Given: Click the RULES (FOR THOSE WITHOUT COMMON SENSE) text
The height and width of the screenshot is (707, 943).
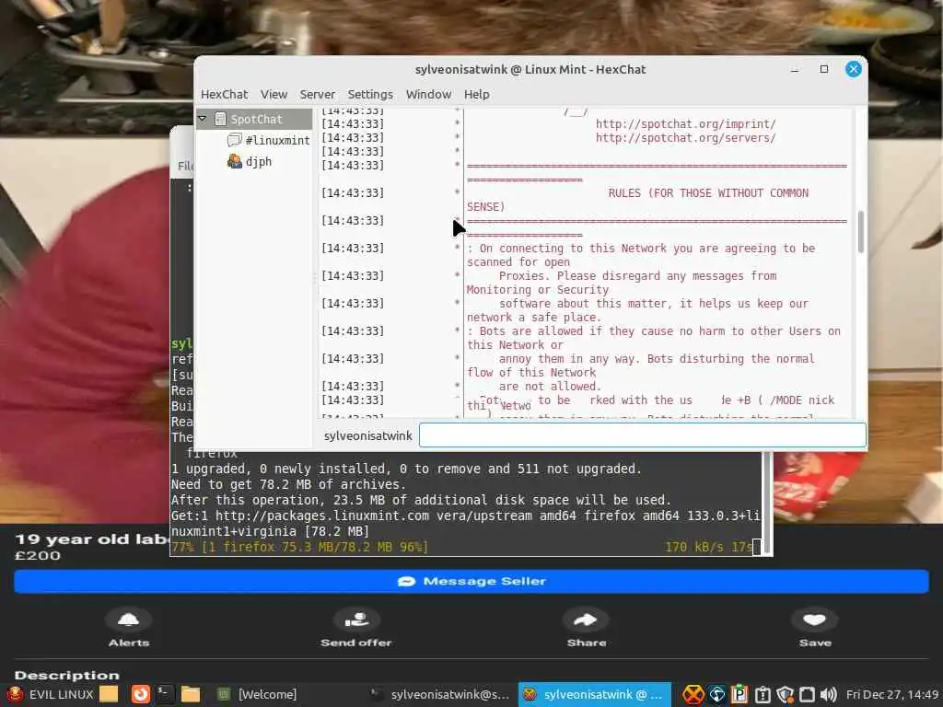Looking at the screenshot, I should click(637, 200).
